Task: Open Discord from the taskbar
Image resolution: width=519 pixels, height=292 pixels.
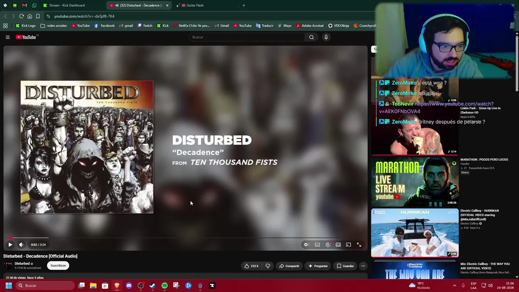Action: 129,286
